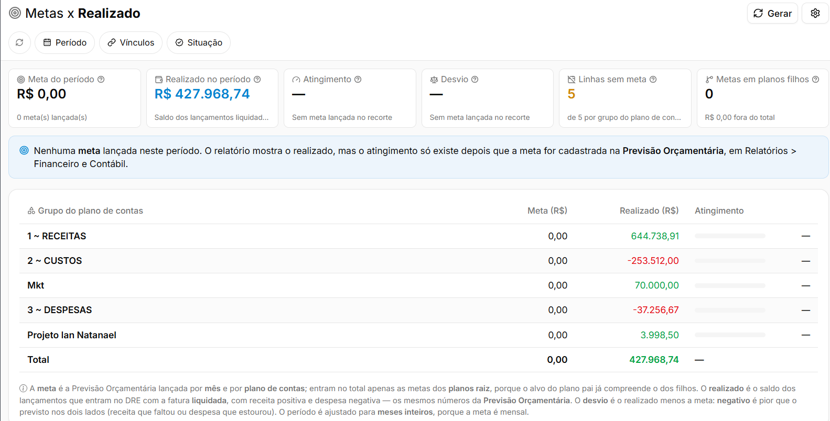Click the gauge icon on the Atingimento card
The height and width of the screenshot is (421, 830).
pyautogui.click(x=296, y=80)
